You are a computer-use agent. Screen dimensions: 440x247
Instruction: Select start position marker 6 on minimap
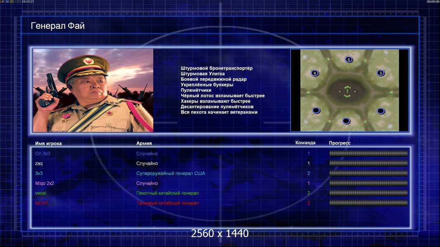(x=315, y=73)
